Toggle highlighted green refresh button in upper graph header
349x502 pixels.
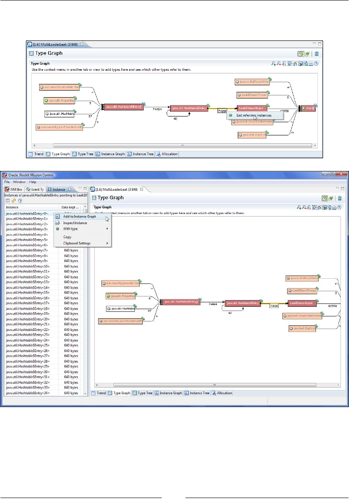[x=301, y=54]
